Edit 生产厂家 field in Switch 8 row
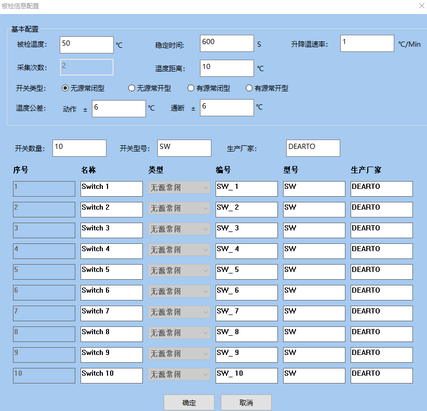This screenshot has width=427, height=411. click(x=382, y=334)
